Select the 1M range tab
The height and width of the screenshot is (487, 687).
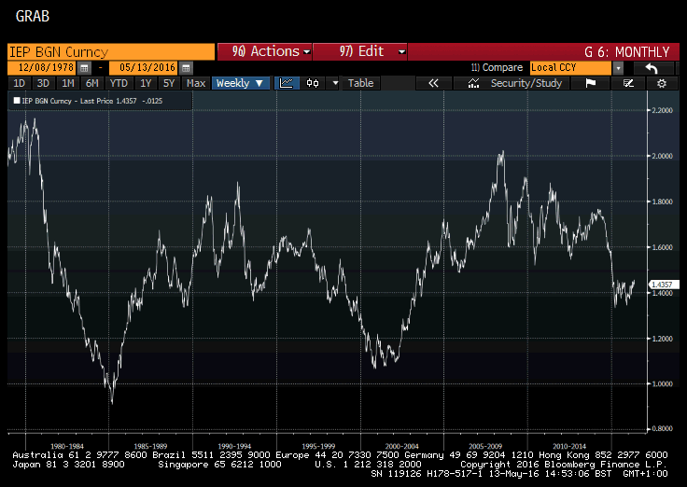67,83
